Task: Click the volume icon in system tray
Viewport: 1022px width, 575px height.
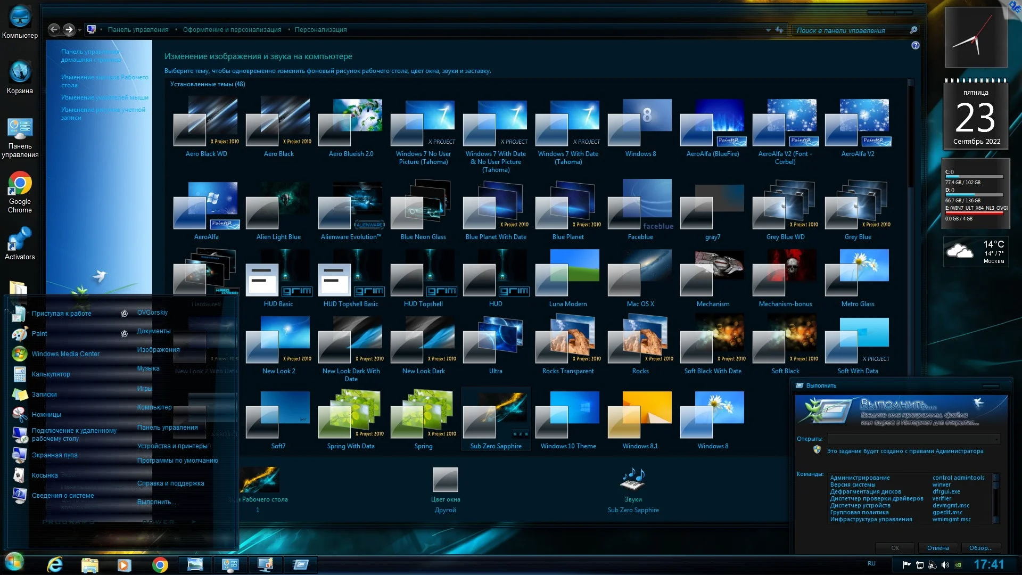Action: point(945,564)
